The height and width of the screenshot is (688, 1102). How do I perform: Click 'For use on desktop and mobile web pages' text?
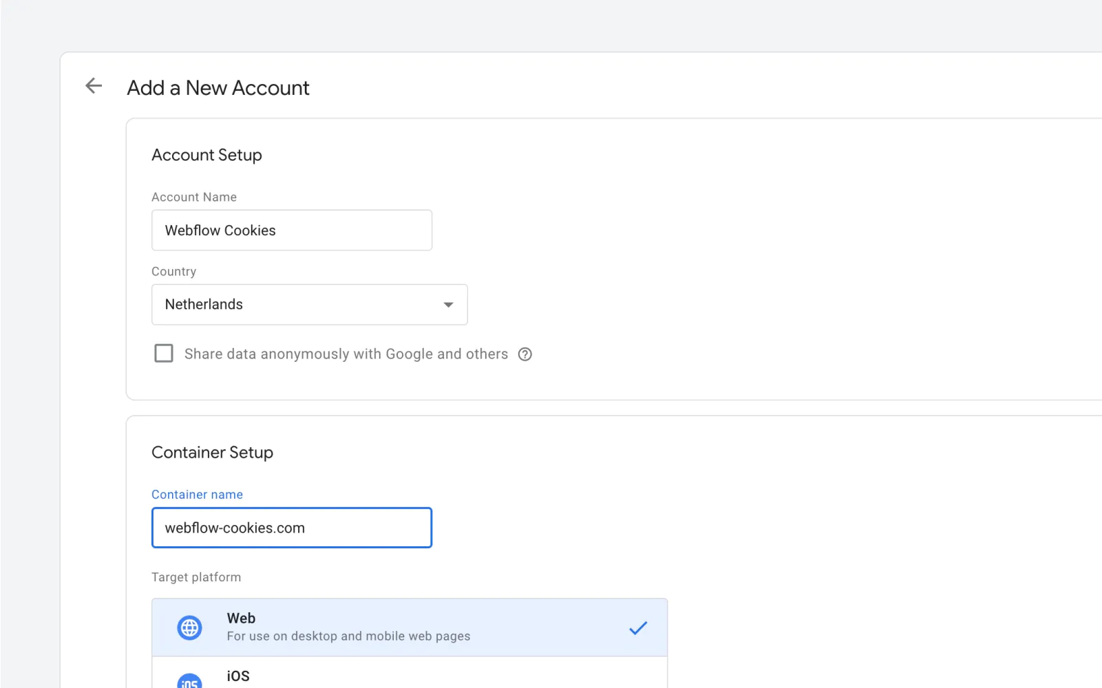[349, 636]
